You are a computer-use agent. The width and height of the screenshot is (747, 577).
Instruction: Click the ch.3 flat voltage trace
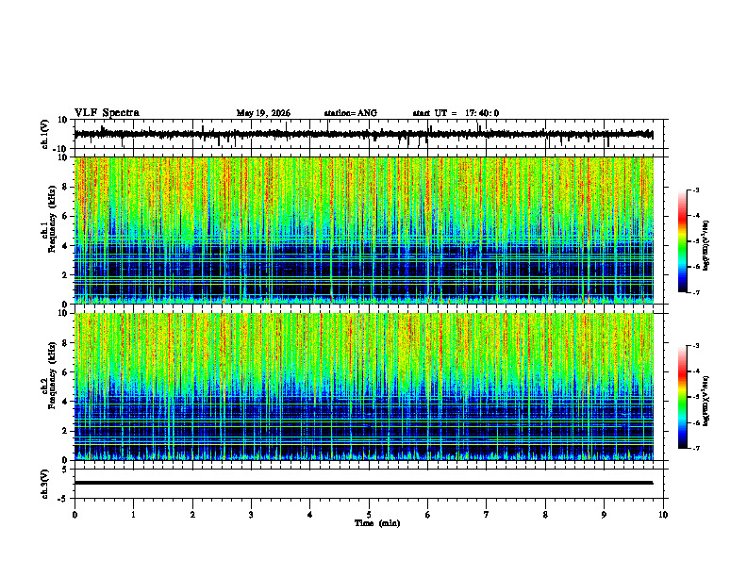coord(363,483)
